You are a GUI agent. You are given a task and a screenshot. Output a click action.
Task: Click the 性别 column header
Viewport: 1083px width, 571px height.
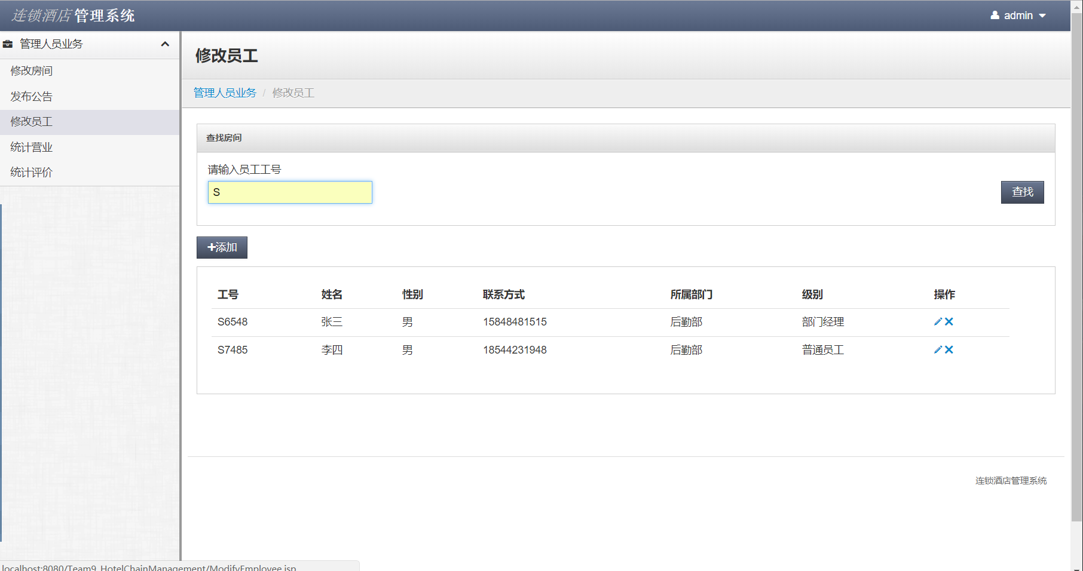click(412, 294)
